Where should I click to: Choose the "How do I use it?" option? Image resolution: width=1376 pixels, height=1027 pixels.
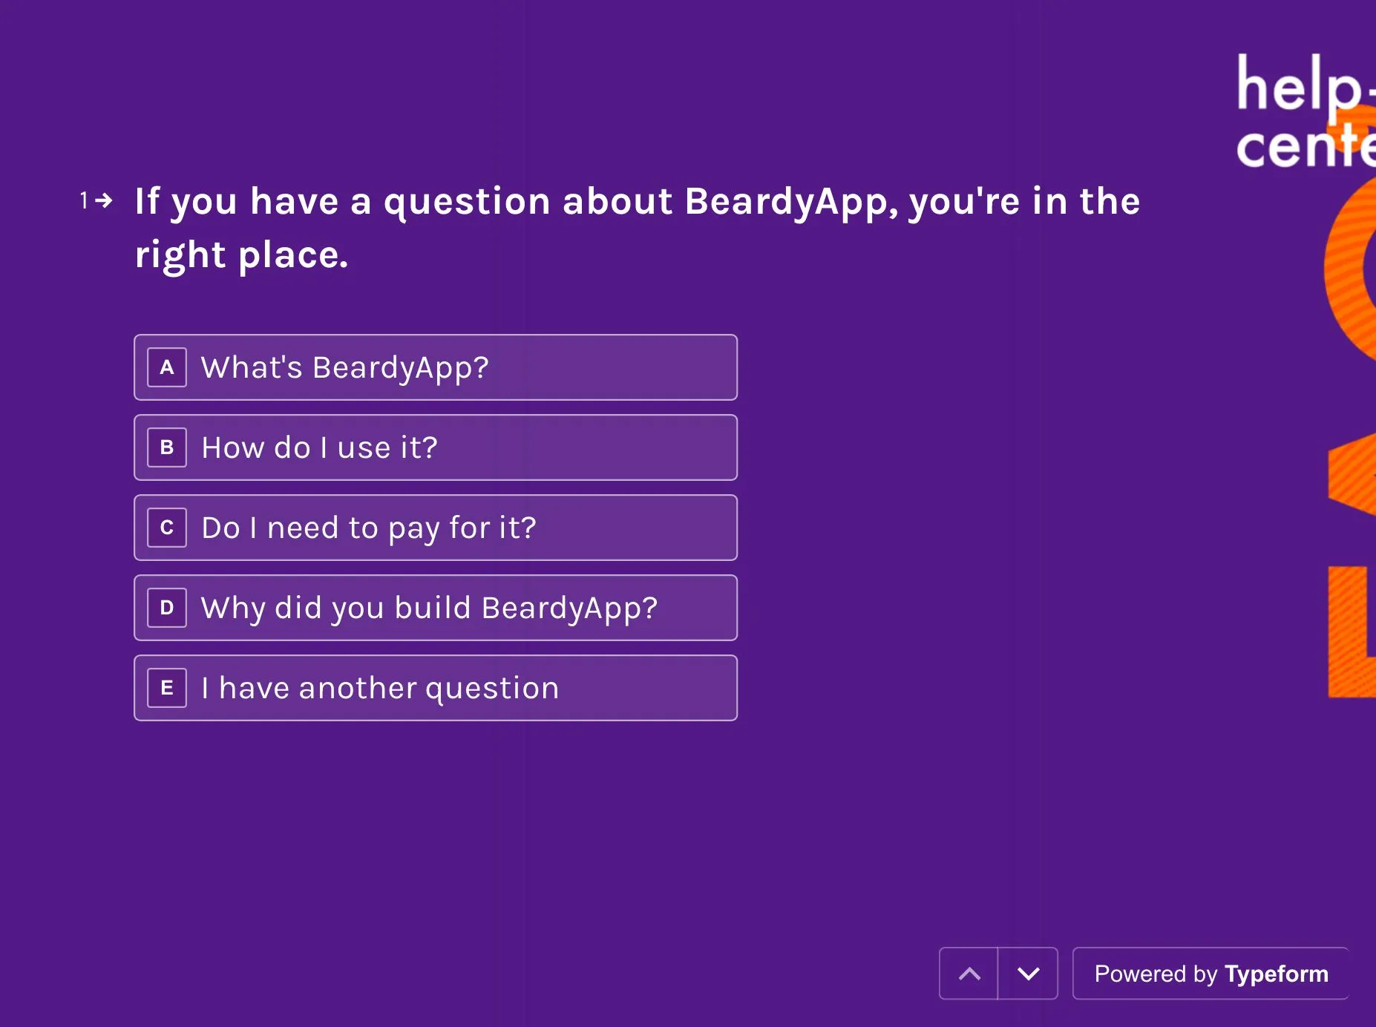pos(436,447)
